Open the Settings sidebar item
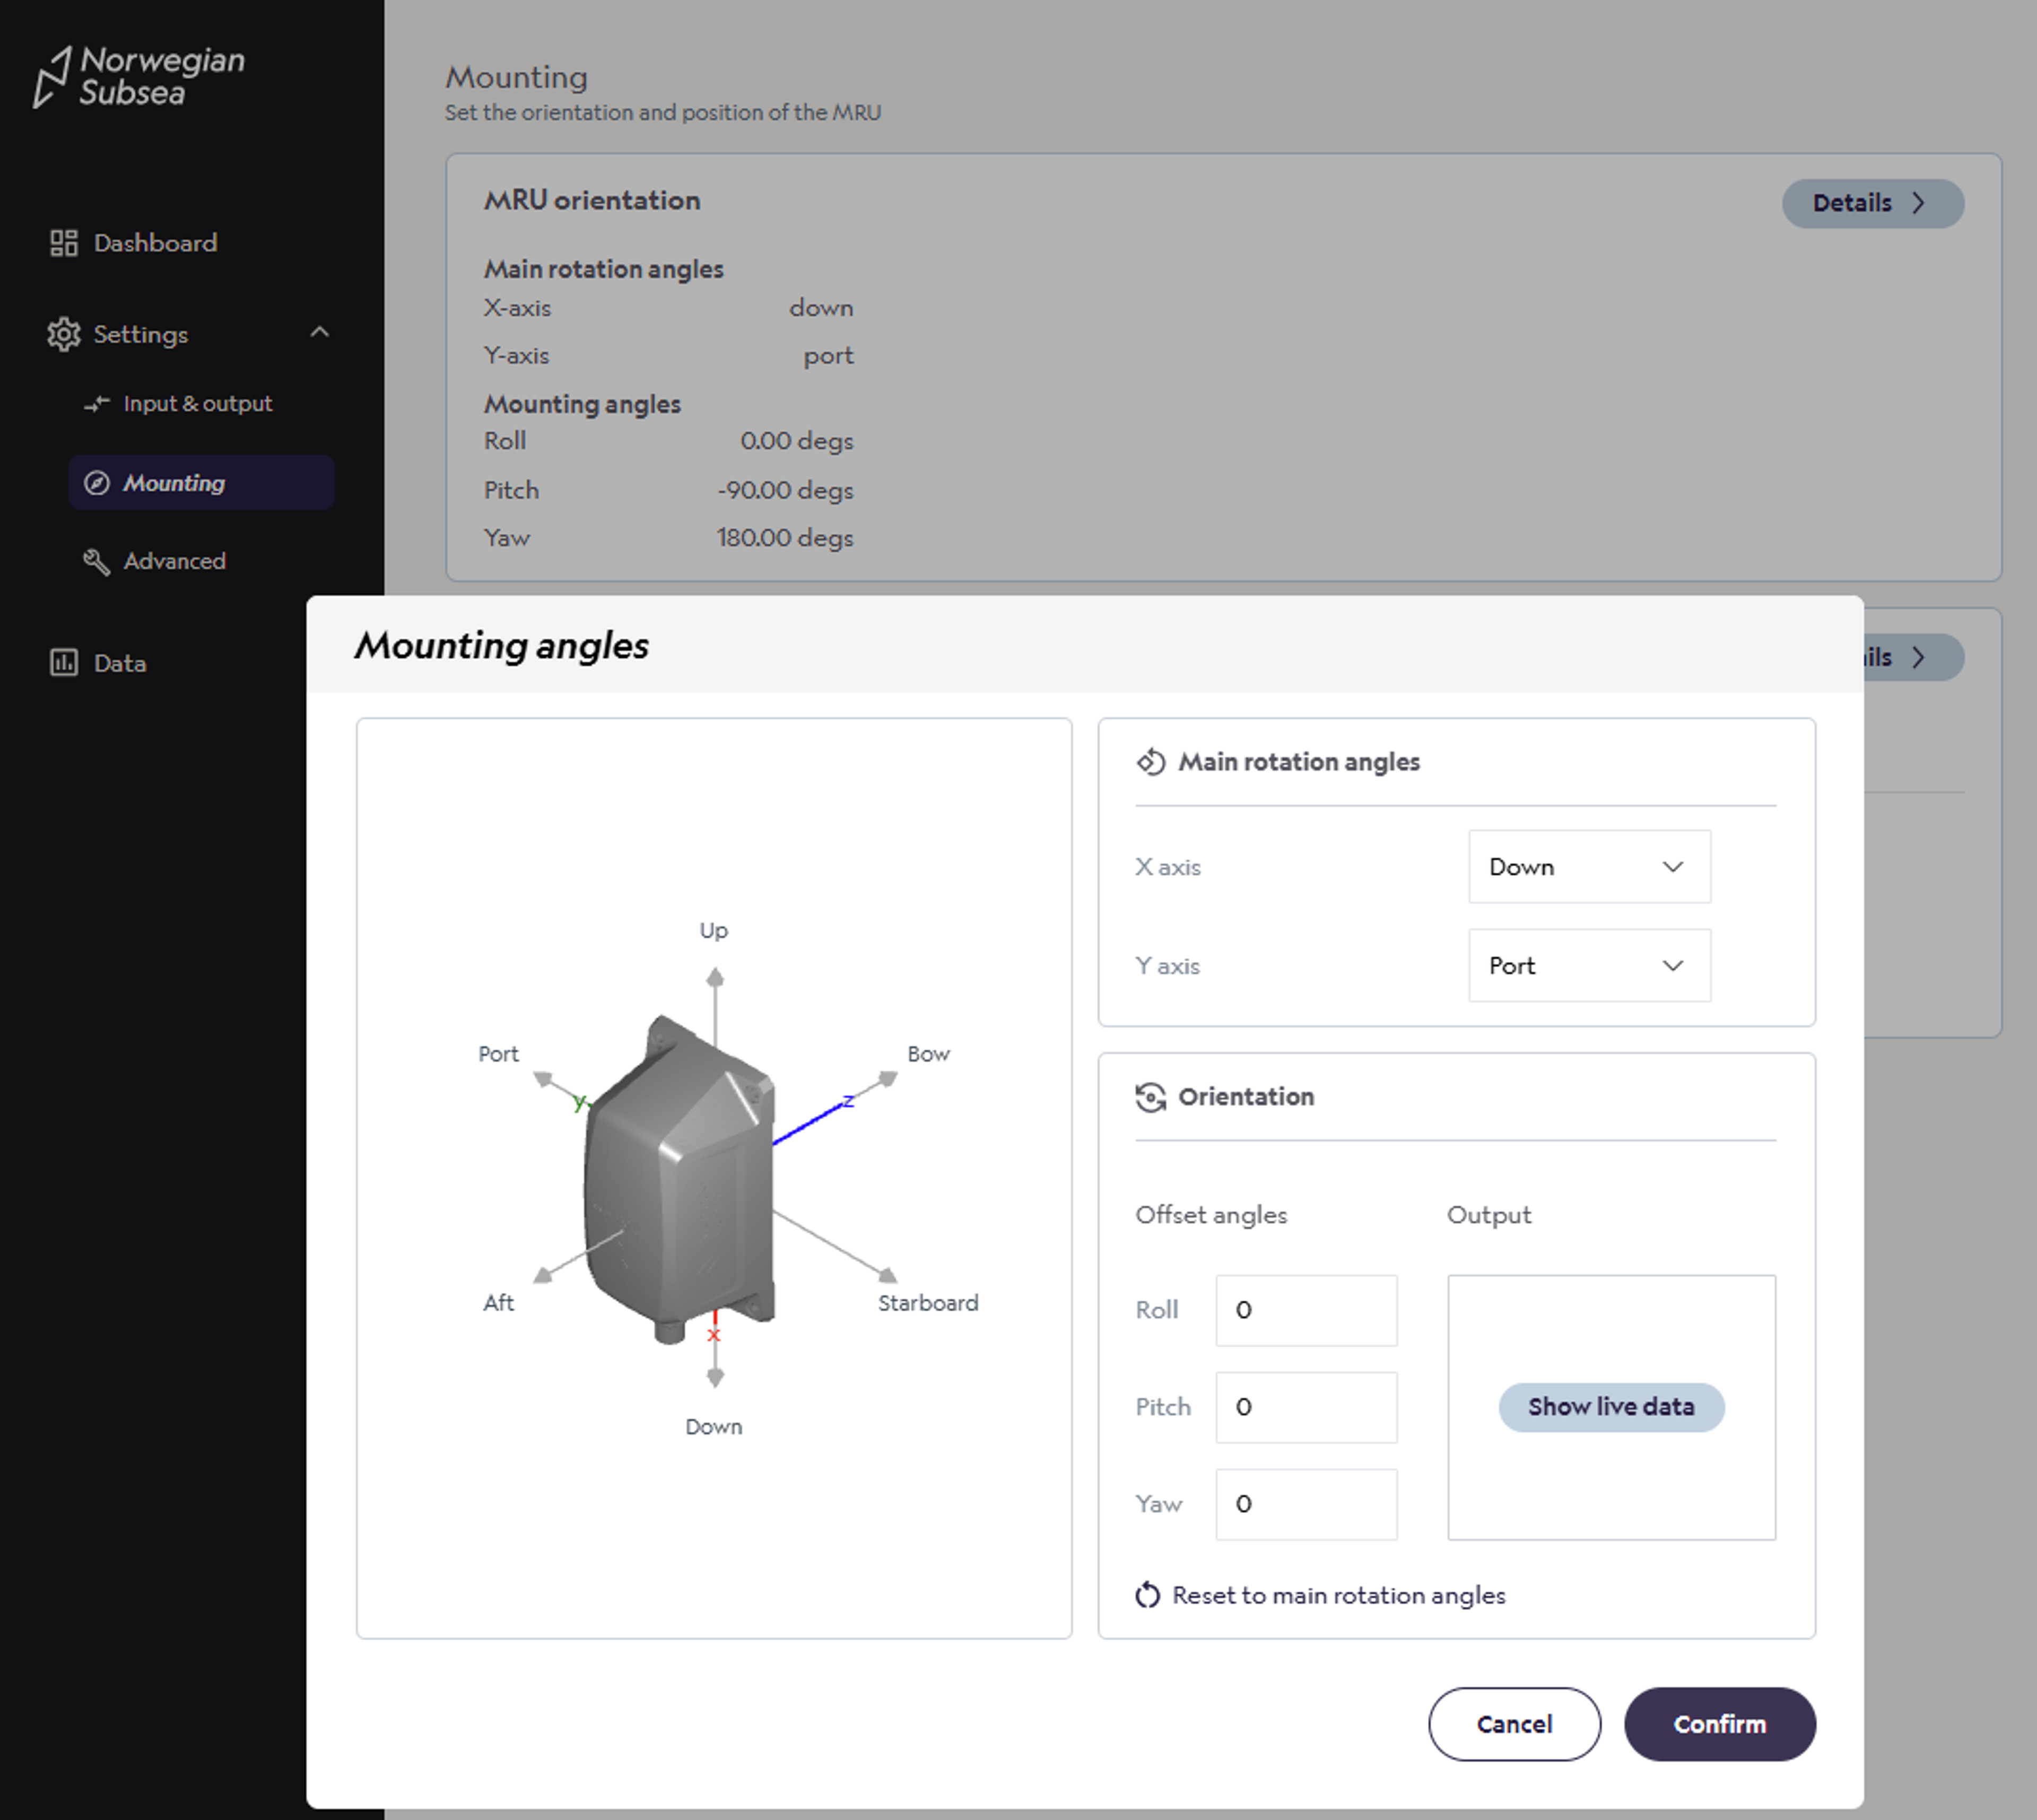Image resolution: width=2037 pixels, height=1820 pixels. click(x=190, y=334)
